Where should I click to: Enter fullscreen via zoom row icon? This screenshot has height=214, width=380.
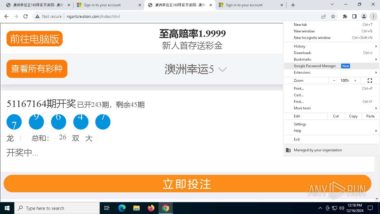(x=370, y=81)
